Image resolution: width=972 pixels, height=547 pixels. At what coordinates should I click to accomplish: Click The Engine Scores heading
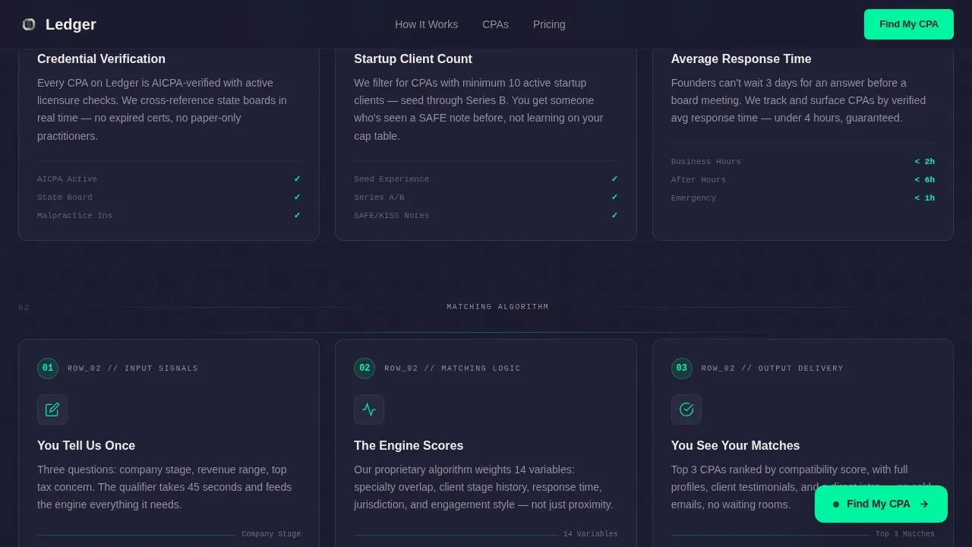pos(409,446)
